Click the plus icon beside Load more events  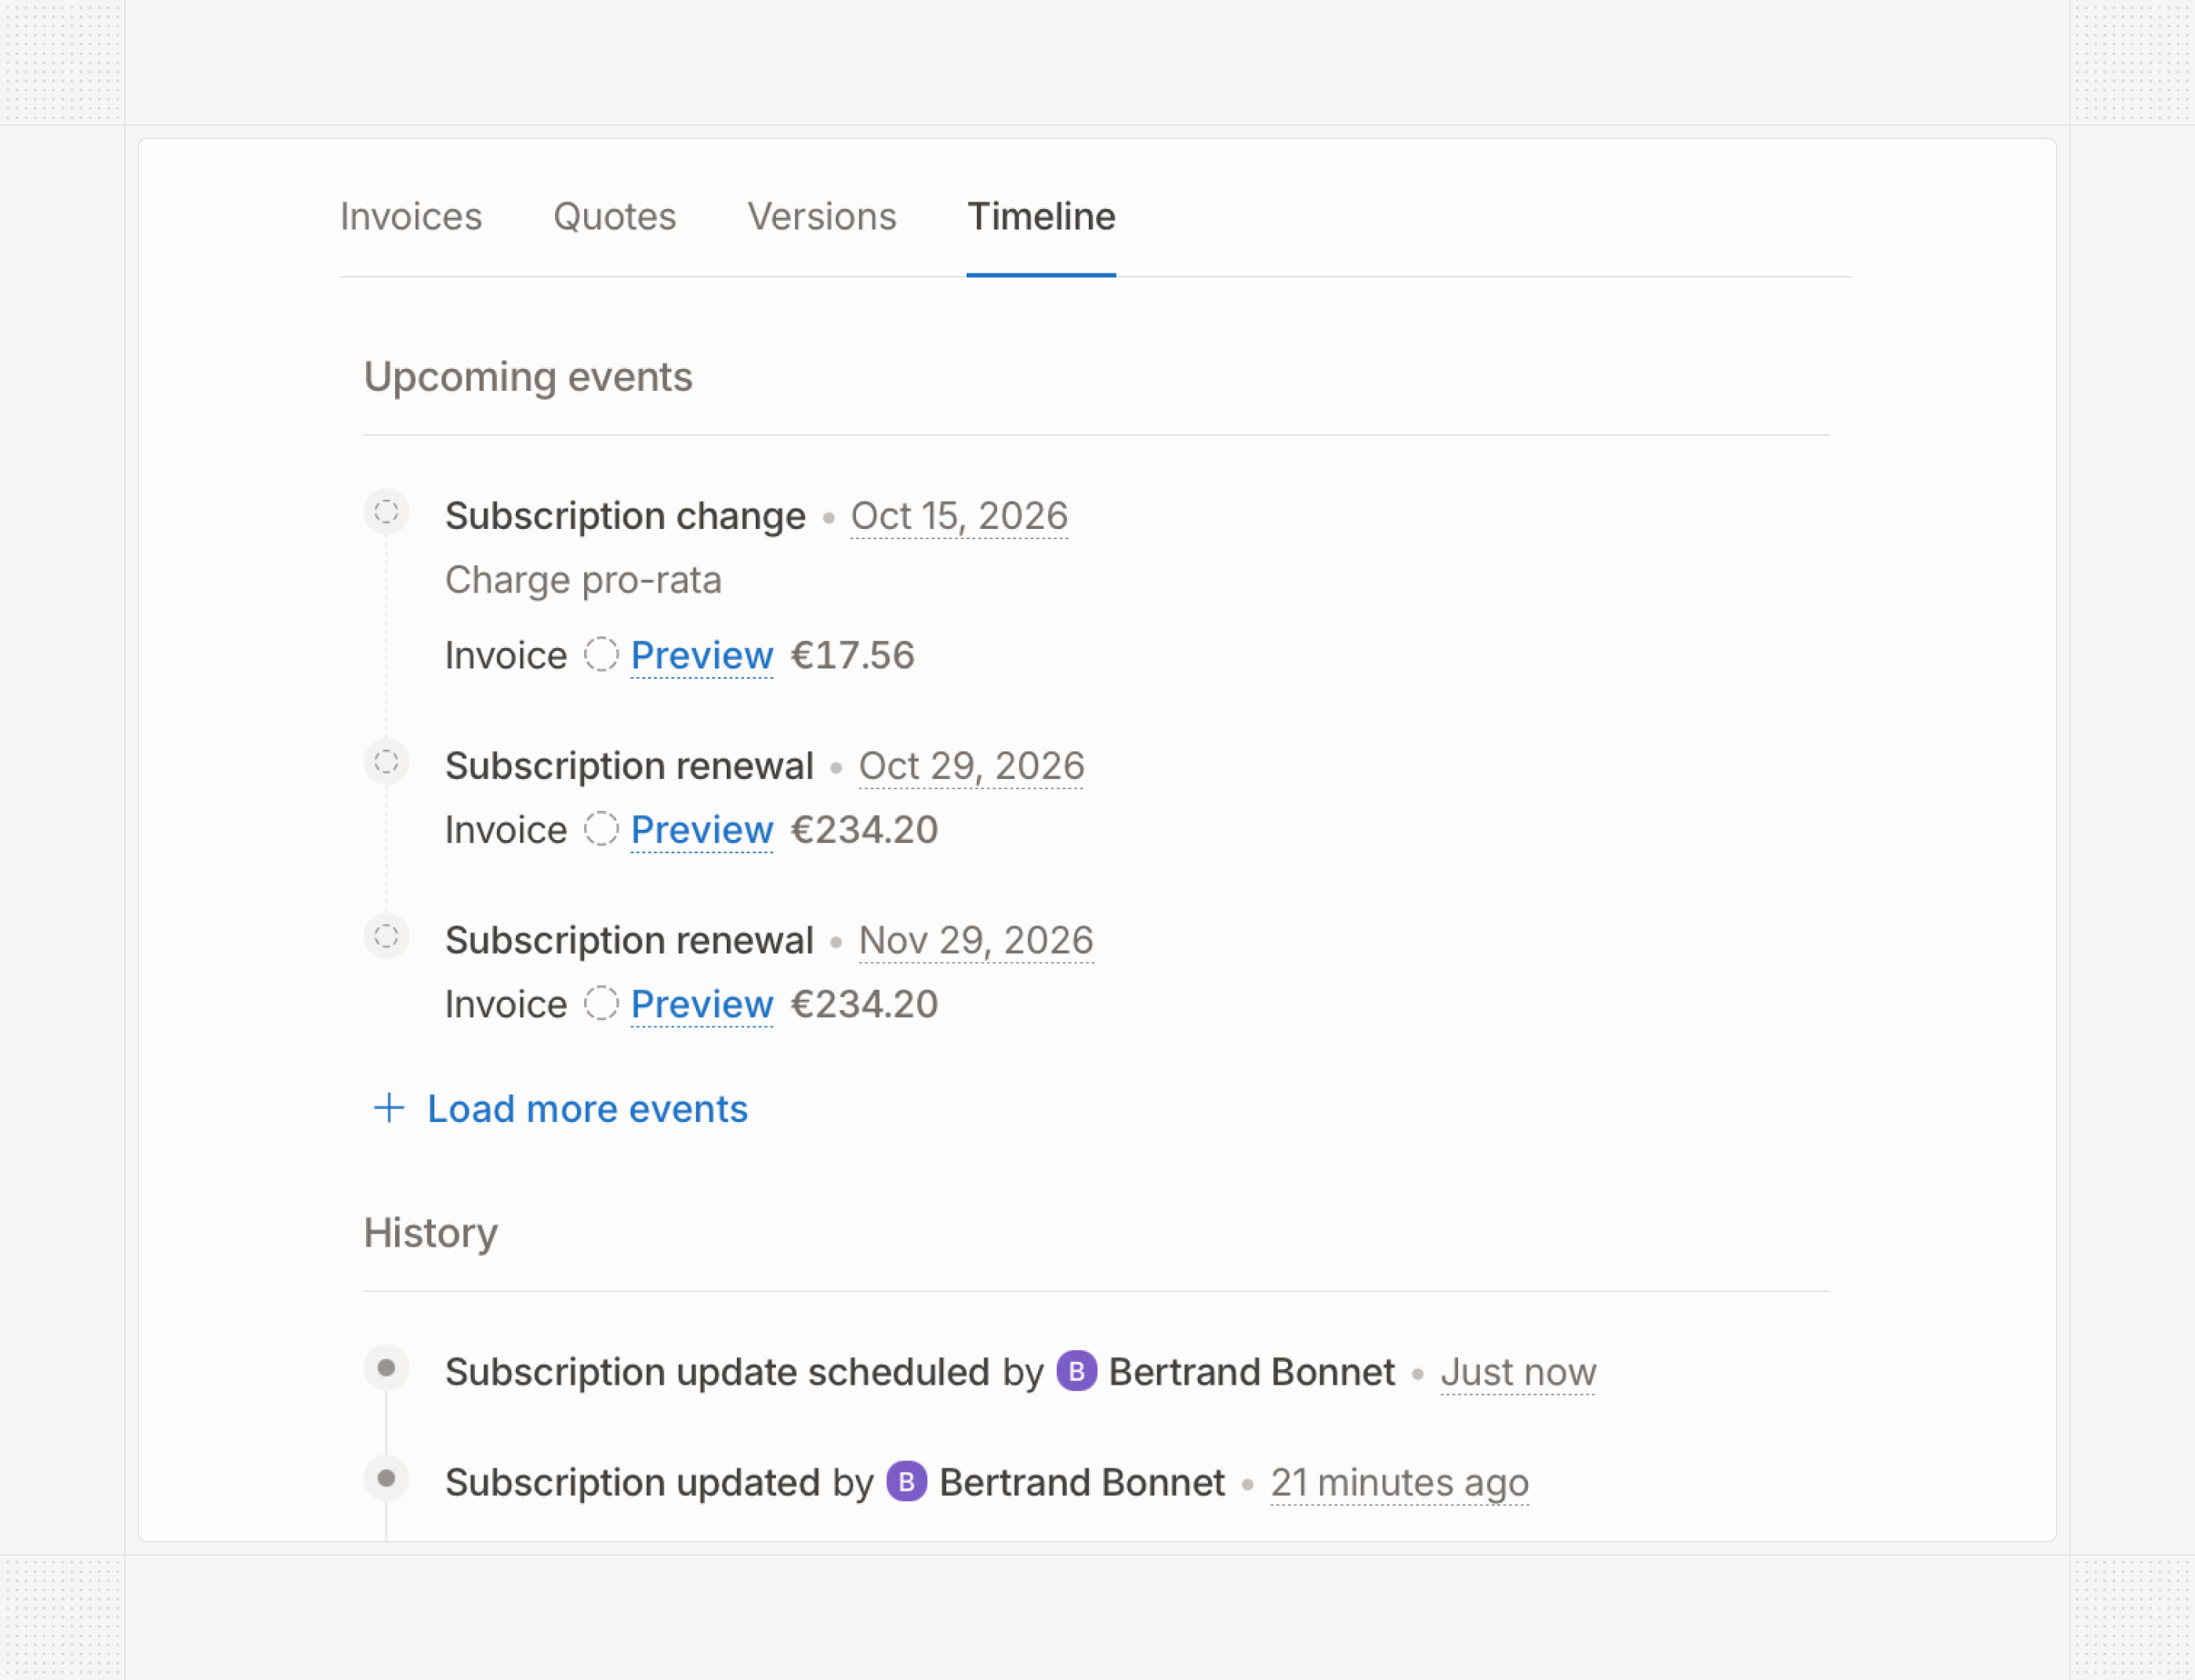[388, 1108]
